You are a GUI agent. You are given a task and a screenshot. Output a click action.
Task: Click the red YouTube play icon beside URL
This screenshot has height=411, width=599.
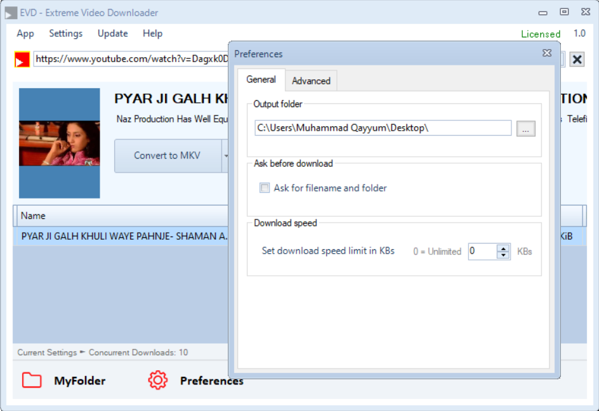(22, 60)
